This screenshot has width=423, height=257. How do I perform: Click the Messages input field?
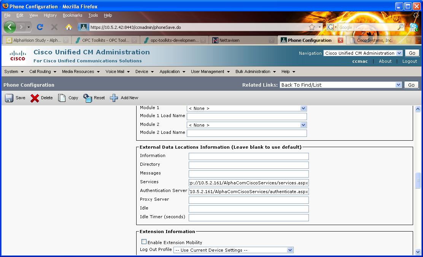248,174
